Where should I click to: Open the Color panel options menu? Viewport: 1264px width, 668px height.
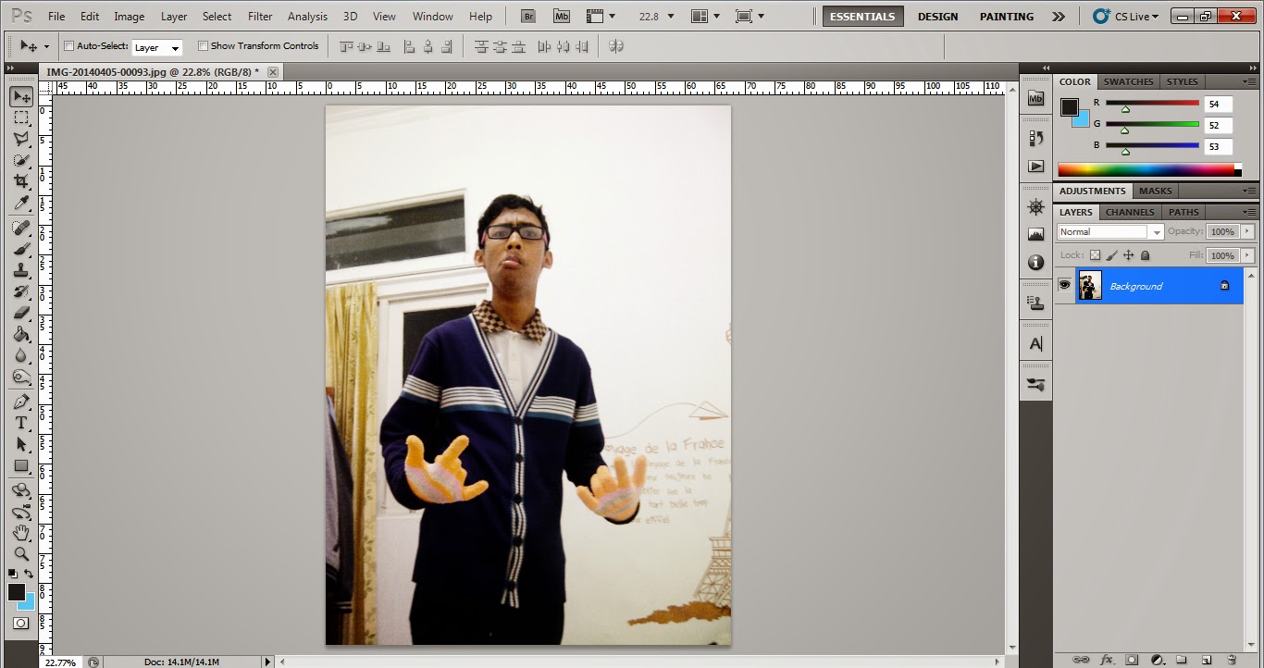click(x=1250, y=81)
